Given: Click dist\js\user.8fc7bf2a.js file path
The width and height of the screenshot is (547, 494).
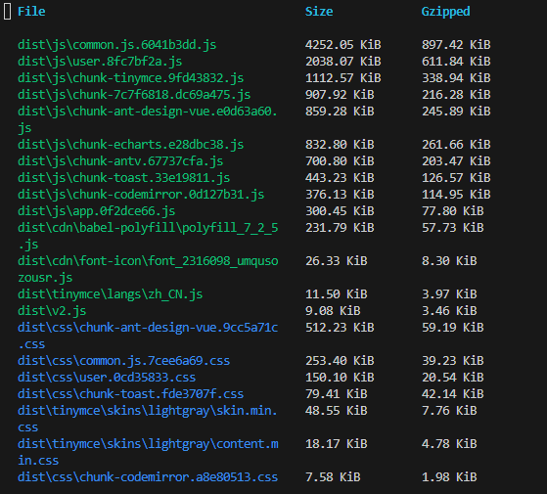Looking at the screenshot, I should click(100, 62).
